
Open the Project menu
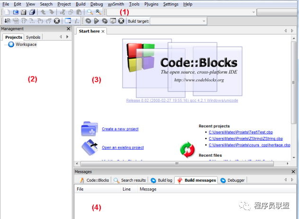pyautogui.click(x=64, y=4)
